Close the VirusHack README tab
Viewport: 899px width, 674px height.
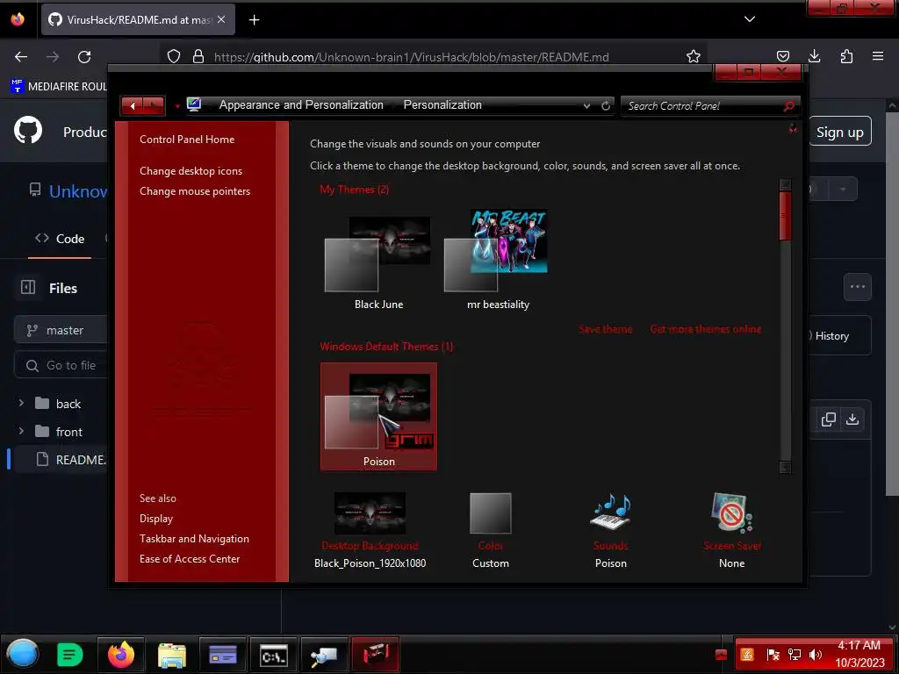[221, 19]
